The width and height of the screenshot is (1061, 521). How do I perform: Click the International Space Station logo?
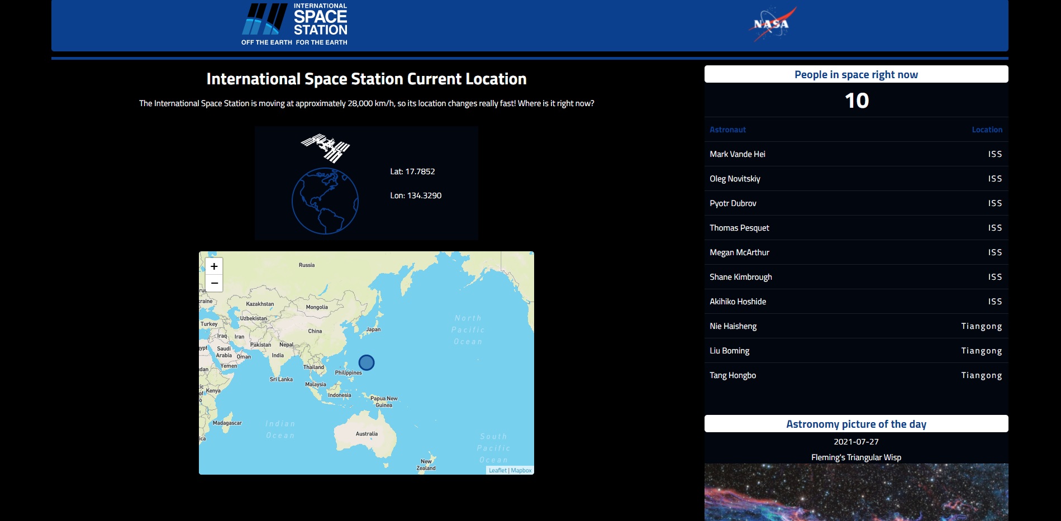click(x=294, y=23)
